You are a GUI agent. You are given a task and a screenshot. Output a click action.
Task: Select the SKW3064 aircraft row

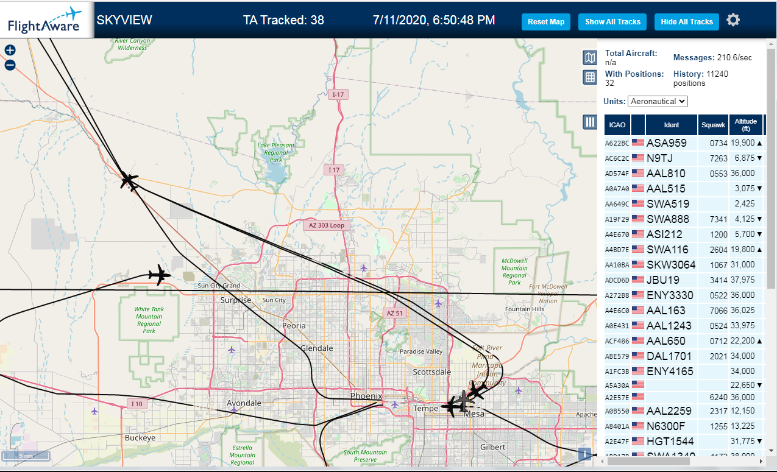pos(684,265)
